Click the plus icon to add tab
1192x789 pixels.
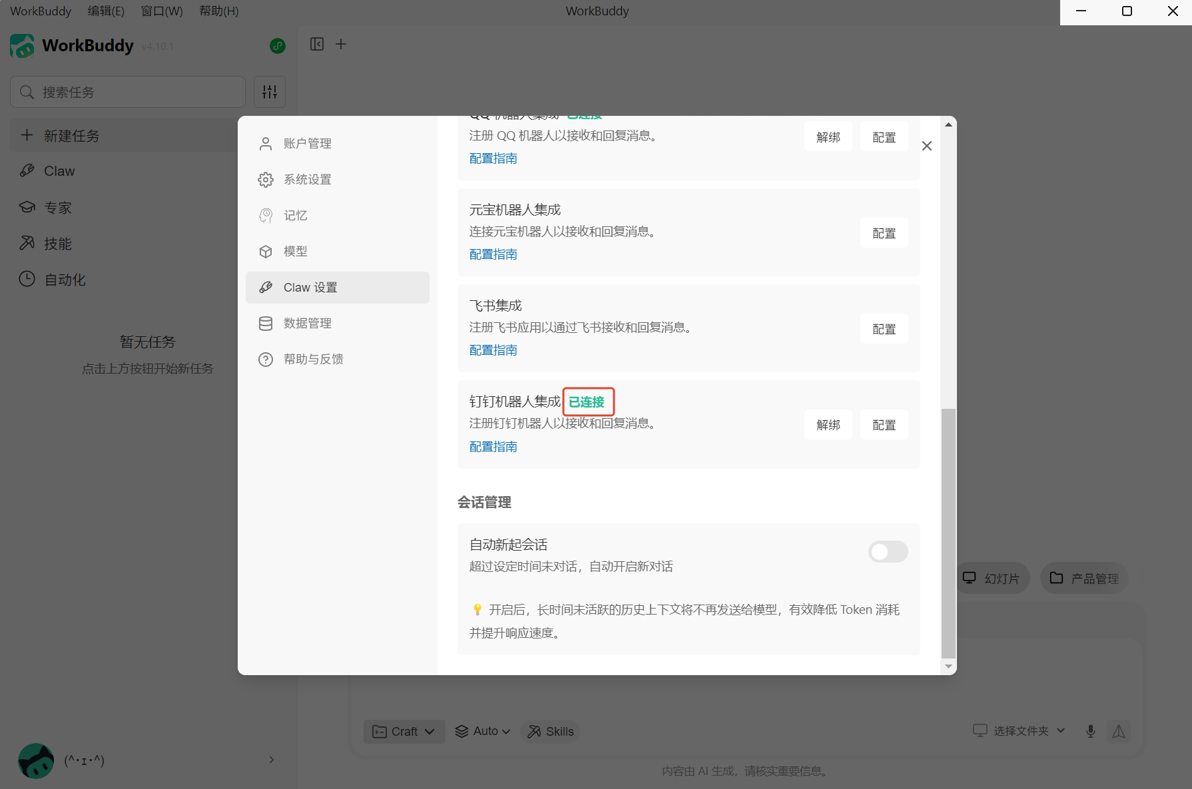click(x=341, y=44)
